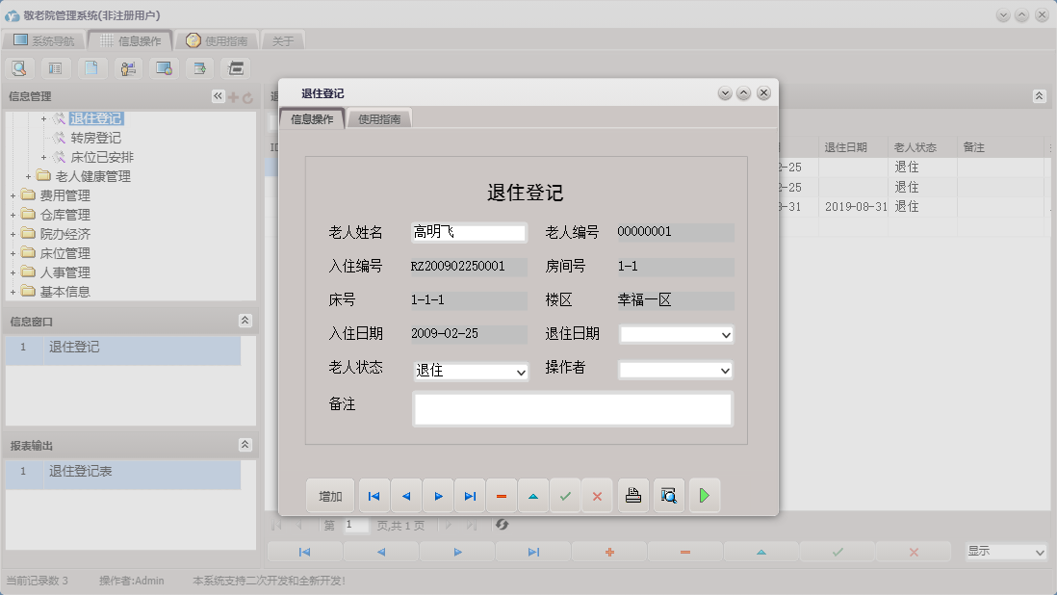Select the search icon on the main toolbar

pos(19,68)
